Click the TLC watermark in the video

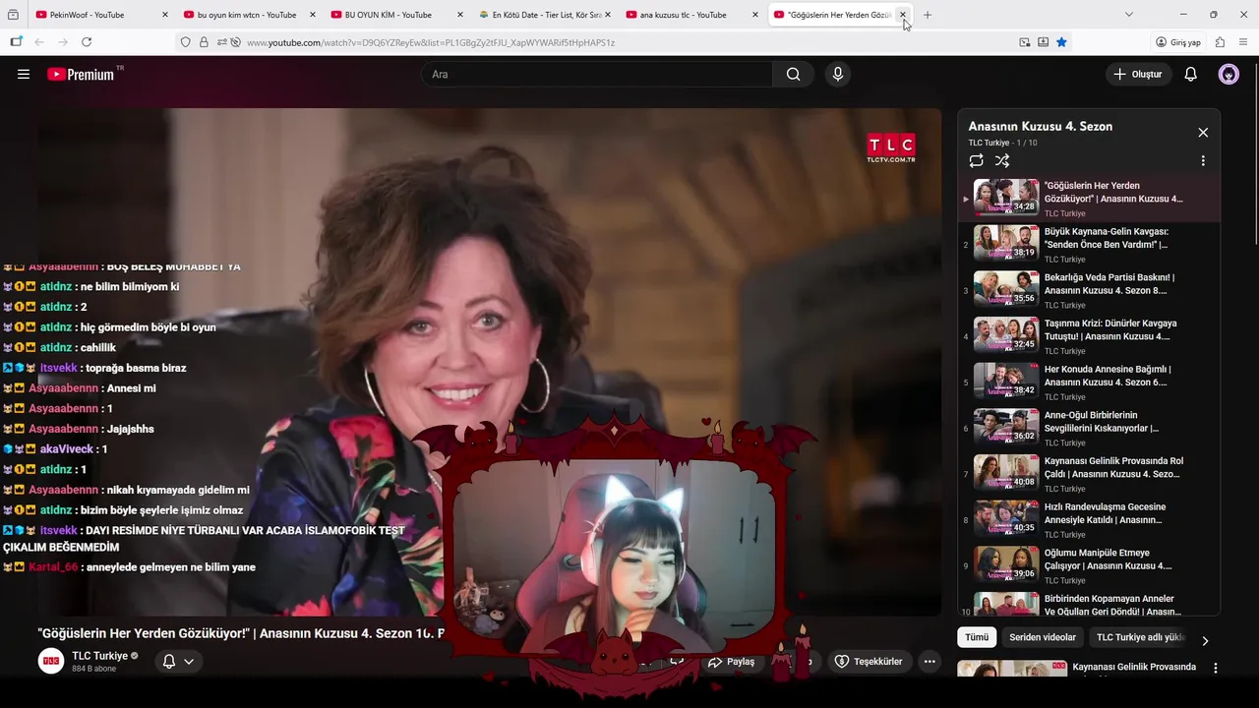click(891, 148)
